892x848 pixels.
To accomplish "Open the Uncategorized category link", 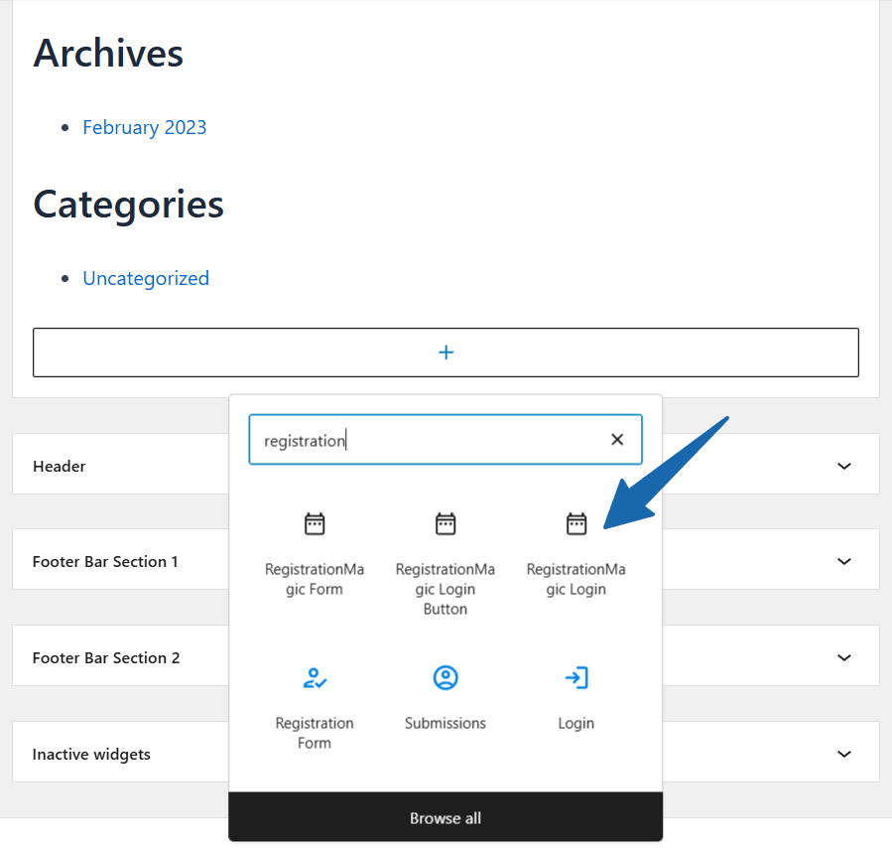I will (146, 278).
